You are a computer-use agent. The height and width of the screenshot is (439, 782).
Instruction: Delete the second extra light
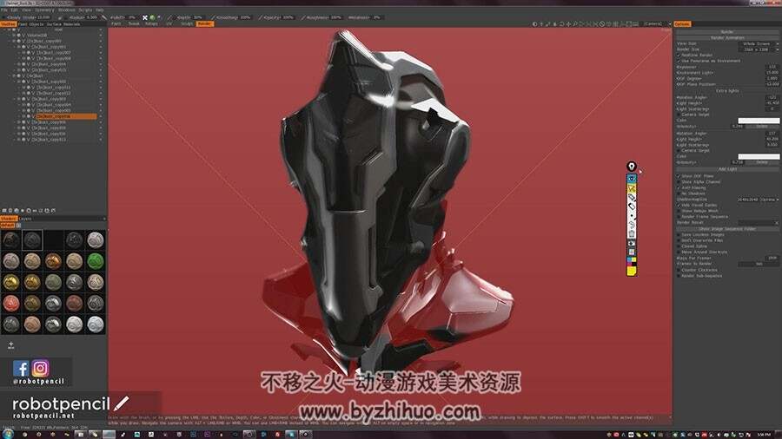click(x=761, y=162)
